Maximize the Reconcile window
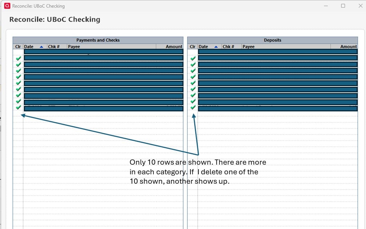The height and width of the screenshot is (229, 366). (x=343, y=6)
